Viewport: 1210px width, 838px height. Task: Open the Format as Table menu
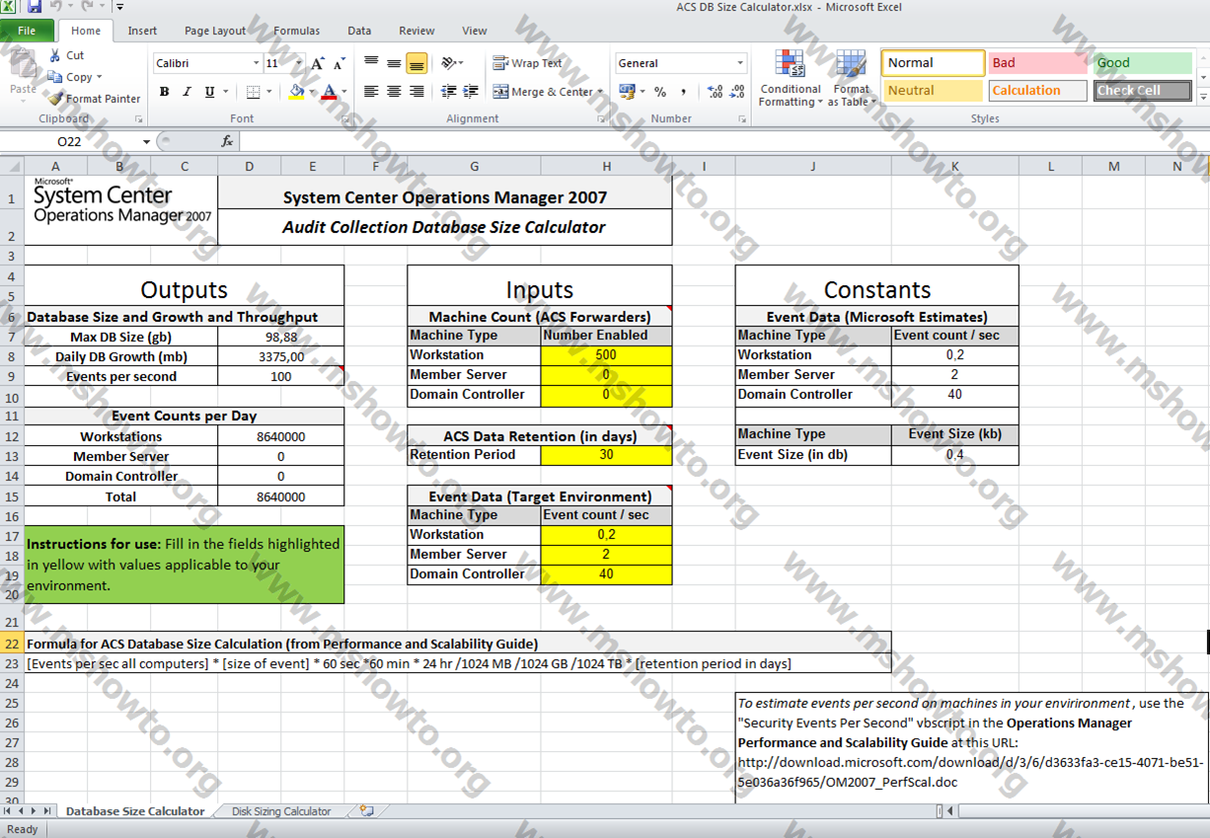coord(851,78)
